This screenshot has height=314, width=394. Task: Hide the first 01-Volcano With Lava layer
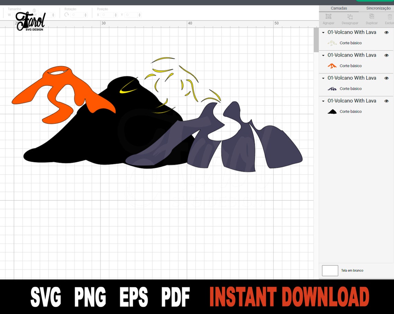386,32
